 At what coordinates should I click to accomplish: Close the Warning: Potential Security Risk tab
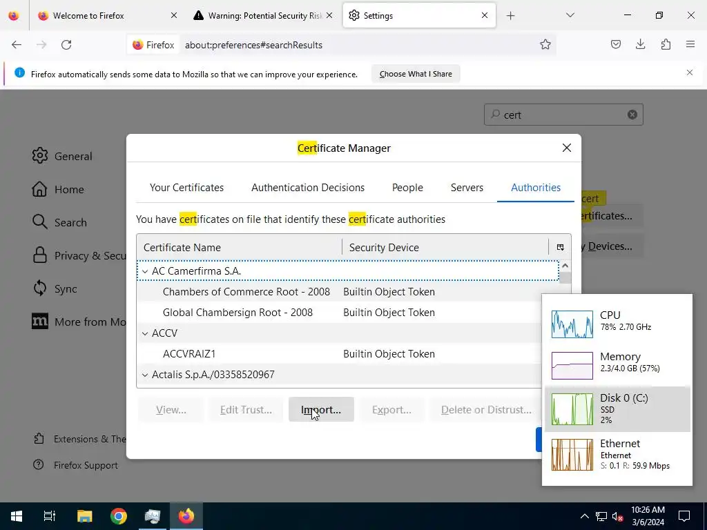[329, 15]
